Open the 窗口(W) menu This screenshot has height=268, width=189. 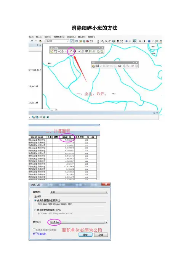[82, 37]
